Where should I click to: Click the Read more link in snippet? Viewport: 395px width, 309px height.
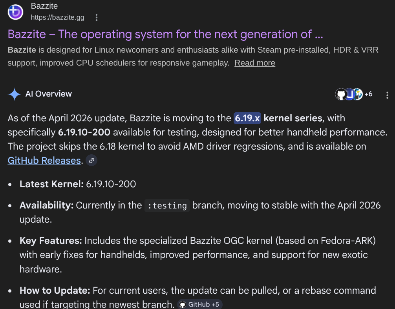click(255, 63)
